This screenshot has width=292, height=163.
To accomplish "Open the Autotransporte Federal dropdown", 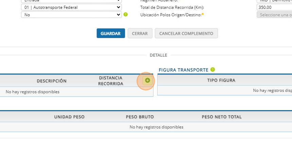I will tap(71, 7).
